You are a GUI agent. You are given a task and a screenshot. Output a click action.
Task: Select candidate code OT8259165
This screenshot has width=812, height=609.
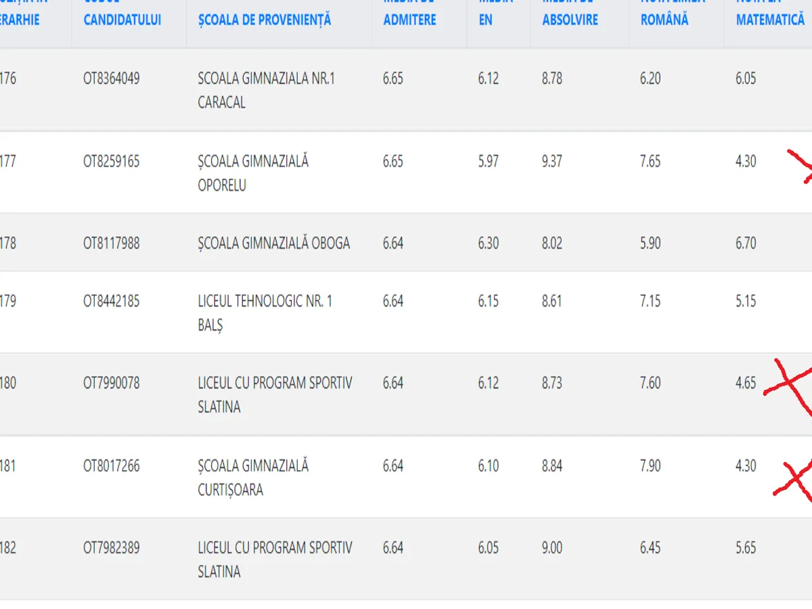[x=112, y=162]
